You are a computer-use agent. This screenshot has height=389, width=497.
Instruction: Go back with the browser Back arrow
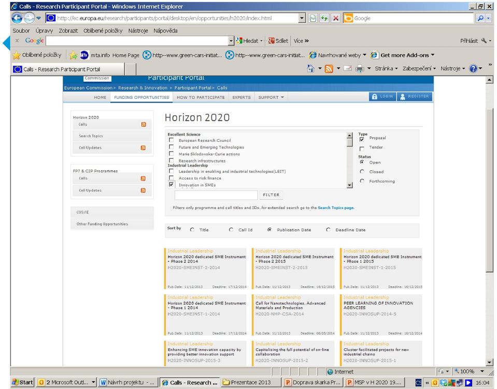pos(17,18)
